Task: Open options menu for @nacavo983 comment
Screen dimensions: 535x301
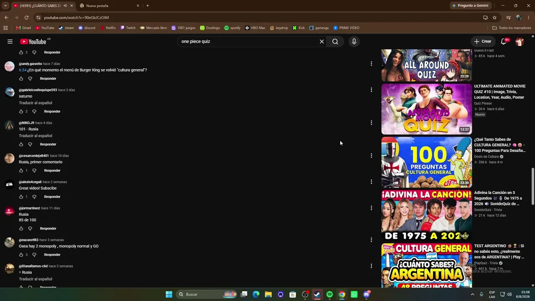Action: [x=371, y=240]
